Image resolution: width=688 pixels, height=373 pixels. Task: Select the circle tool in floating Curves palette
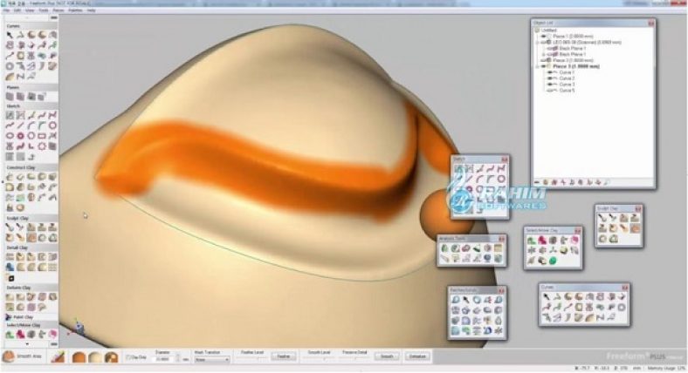(622, 308)
